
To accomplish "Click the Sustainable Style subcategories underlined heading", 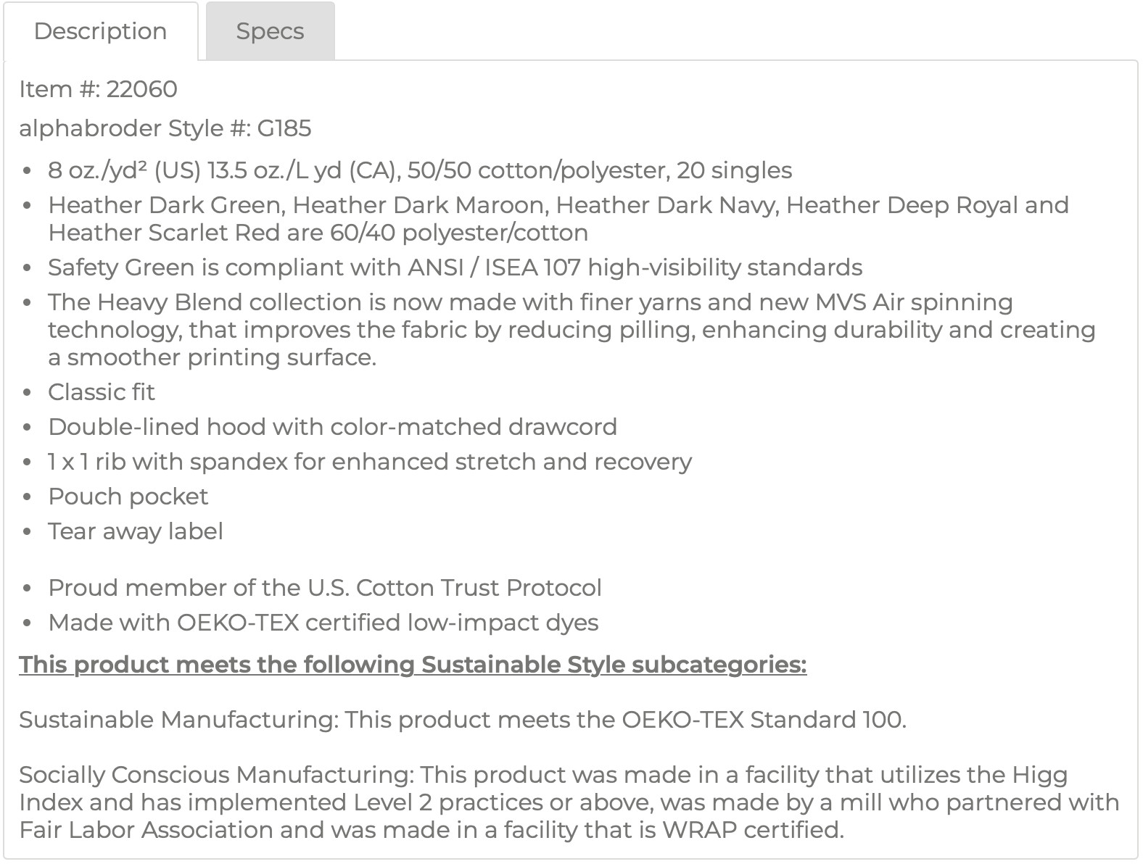I will tap(412, 664).
